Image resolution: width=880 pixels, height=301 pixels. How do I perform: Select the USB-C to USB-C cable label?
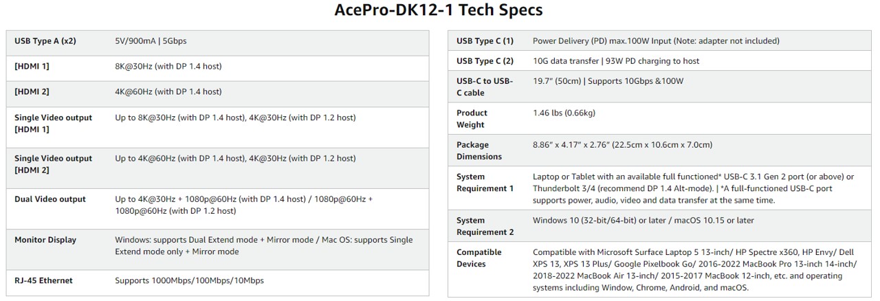[x=485, y=87]
